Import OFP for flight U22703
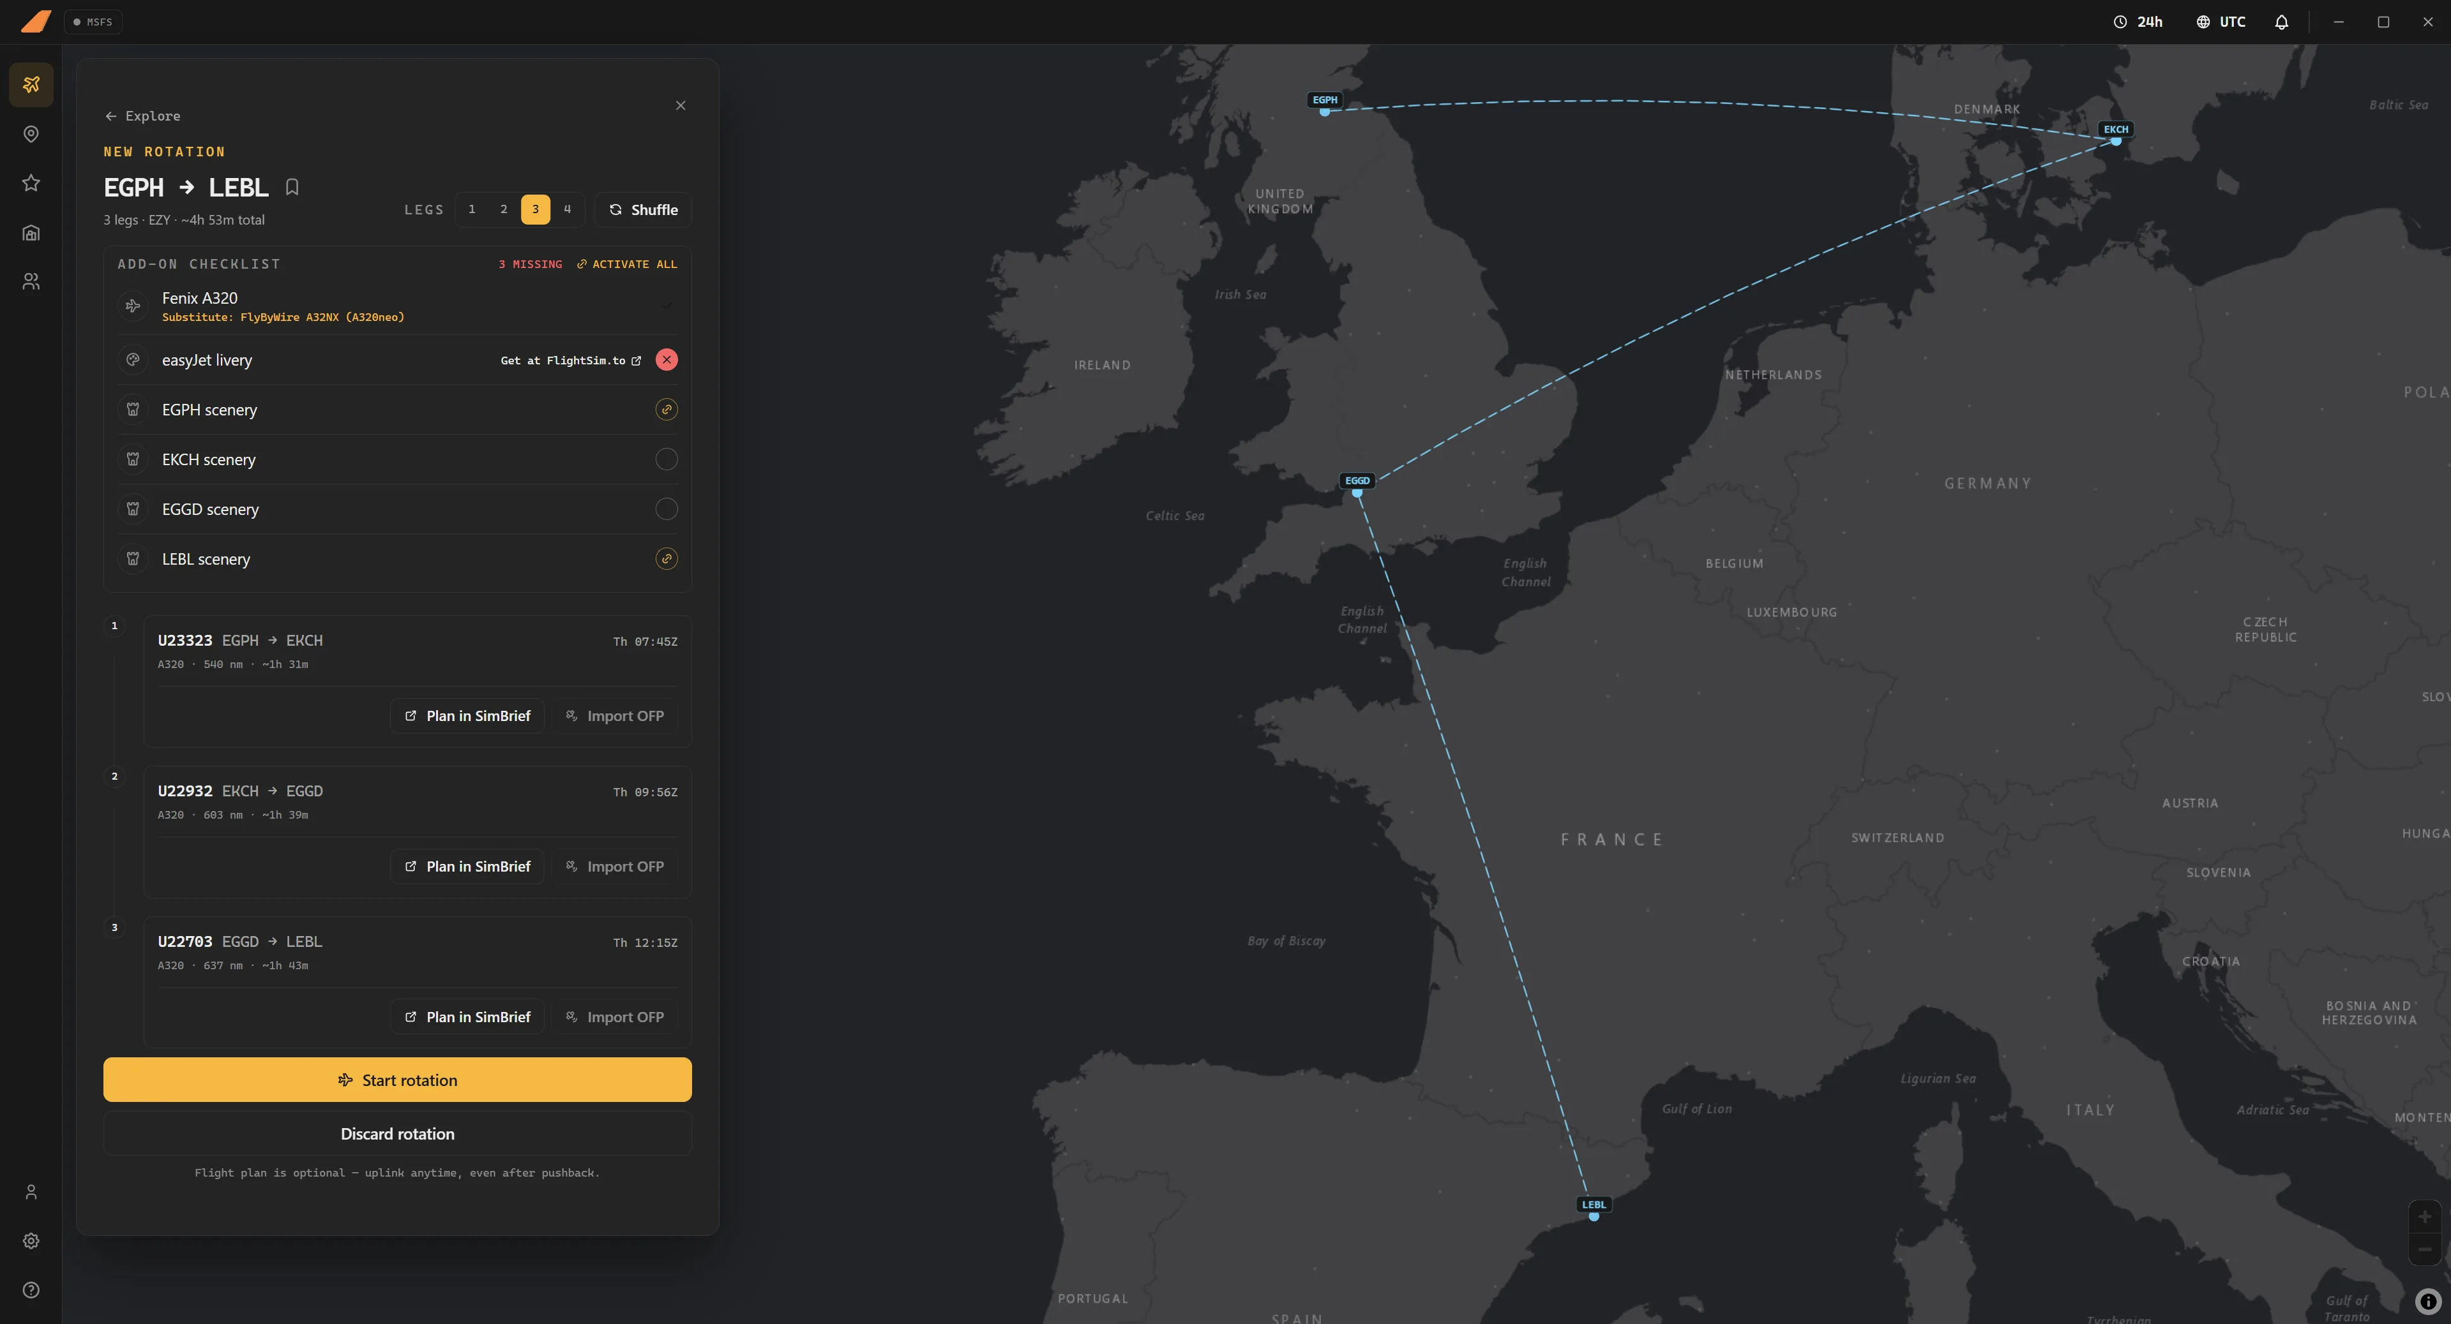 pyautogui.click(x=615, y=1017)
